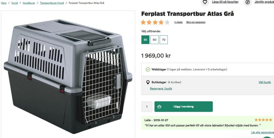Open Transportburar Hund breadcrumb
The image size is (274, 138).
[x=52, y=3]
